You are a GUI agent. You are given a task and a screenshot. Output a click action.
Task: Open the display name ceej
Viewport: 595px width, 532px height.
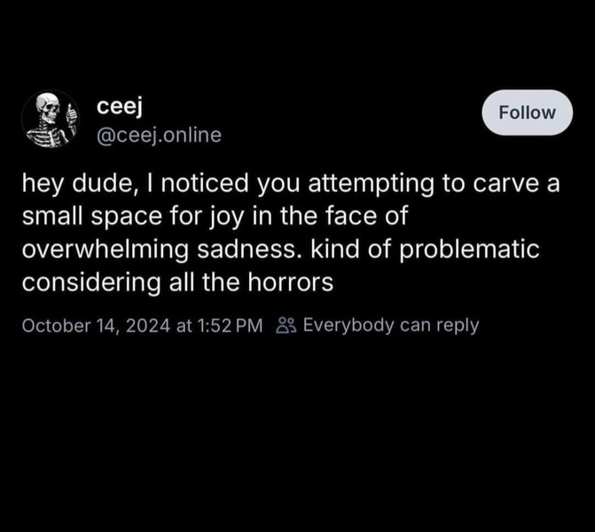click(x=120, y=106)
